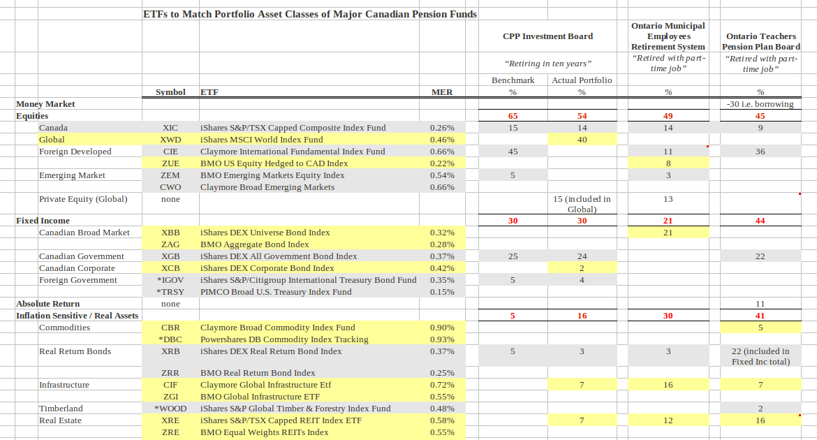Click the 'Ontario Teachers Pension Plan Board' header
The width and height of the screenshot is (817, 440).
(760, 41)
